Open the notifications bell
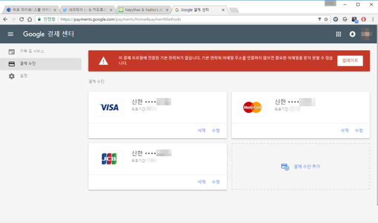The image size is (378, 223). [352, 34]
